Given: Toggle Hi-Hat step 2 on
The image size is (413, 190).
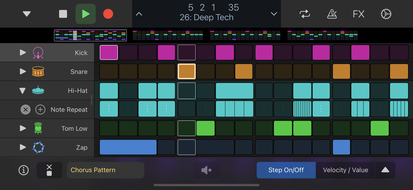Looking at the screenshot, I should (128, 91).
